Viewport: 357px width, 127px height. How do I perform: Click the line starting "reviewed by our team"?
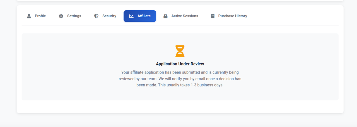click(x=180, y=79)
